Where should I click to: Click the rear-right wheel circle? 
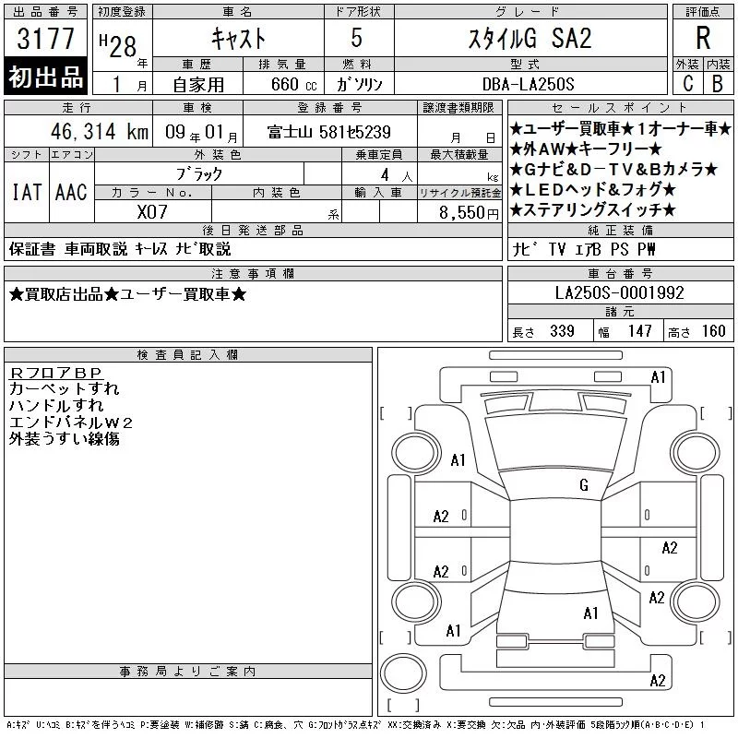(696, 601)
